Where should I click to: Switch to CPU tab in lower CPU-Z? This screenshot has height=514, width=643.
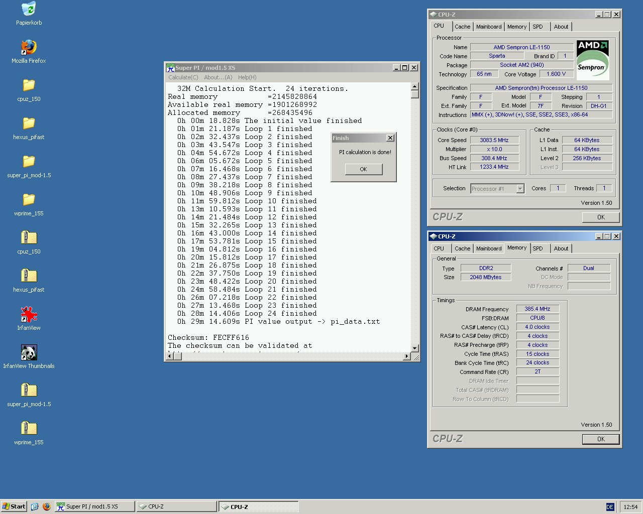pos(440,248)
